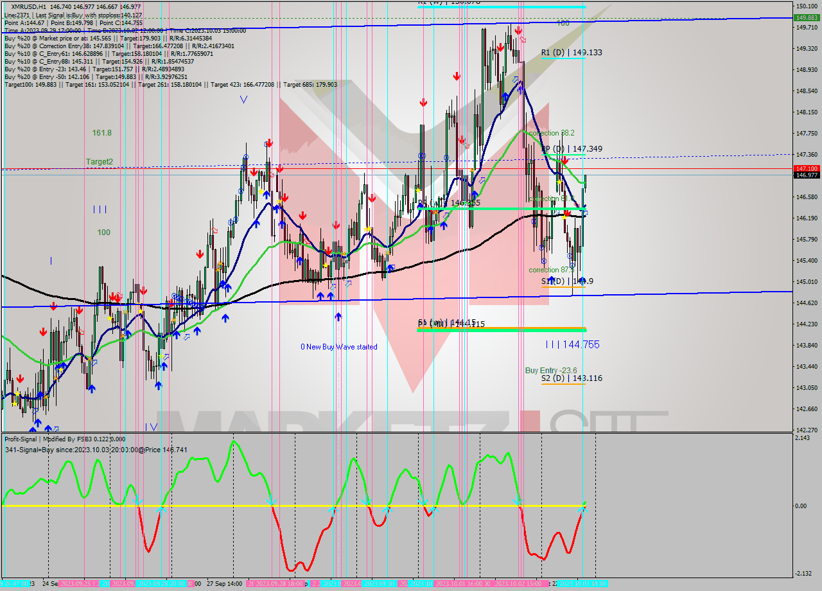Click the 148.150 price axis value
Viewport: 822px width, 591px height.
tap(806, 112)
